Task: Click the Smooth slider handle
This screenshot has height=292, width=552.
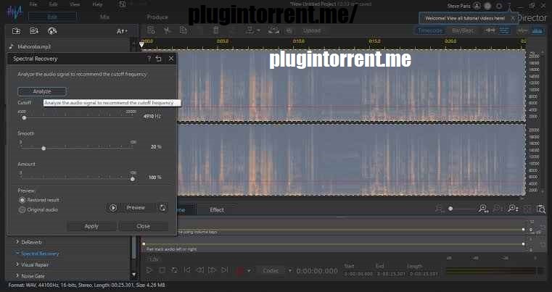Action: [x=44, y=149]
